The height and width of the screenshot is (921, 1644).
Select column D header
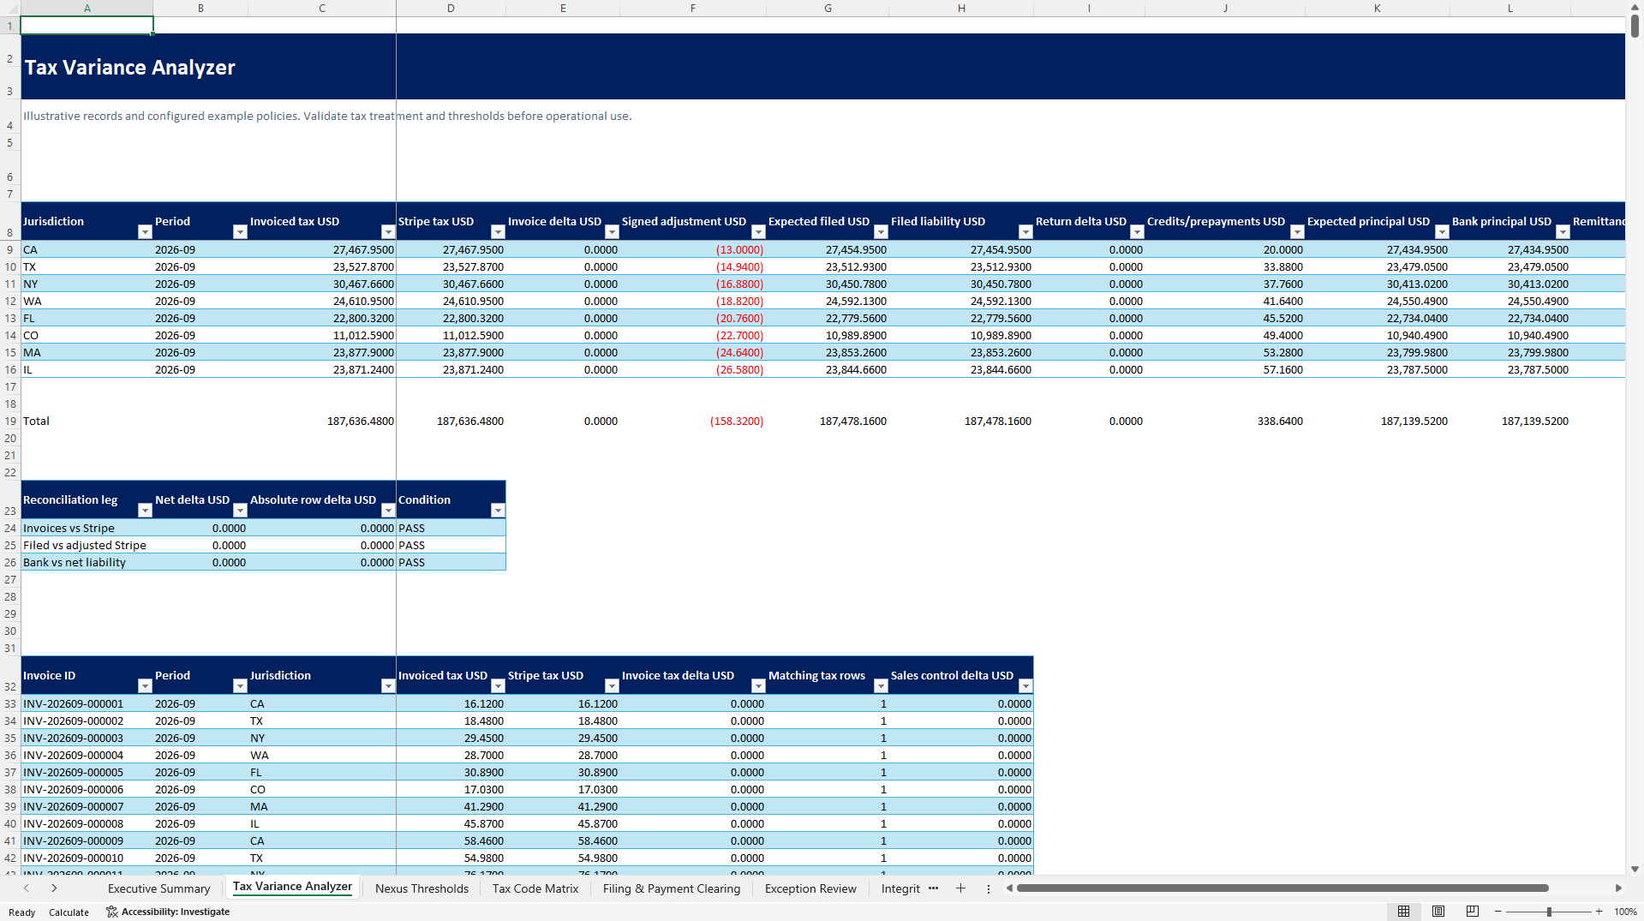[x=451, y=9]
